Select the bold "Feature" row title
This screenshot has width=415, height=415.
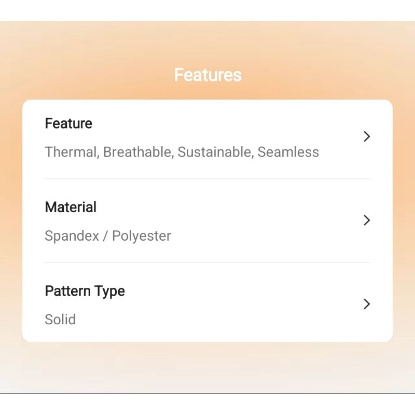(68, 123)
